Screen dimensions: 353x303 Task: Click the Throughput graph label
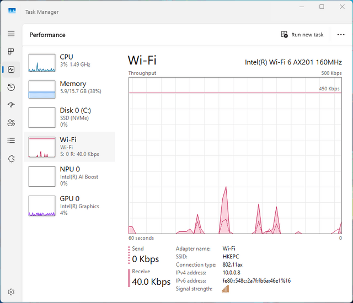point(142,73)
